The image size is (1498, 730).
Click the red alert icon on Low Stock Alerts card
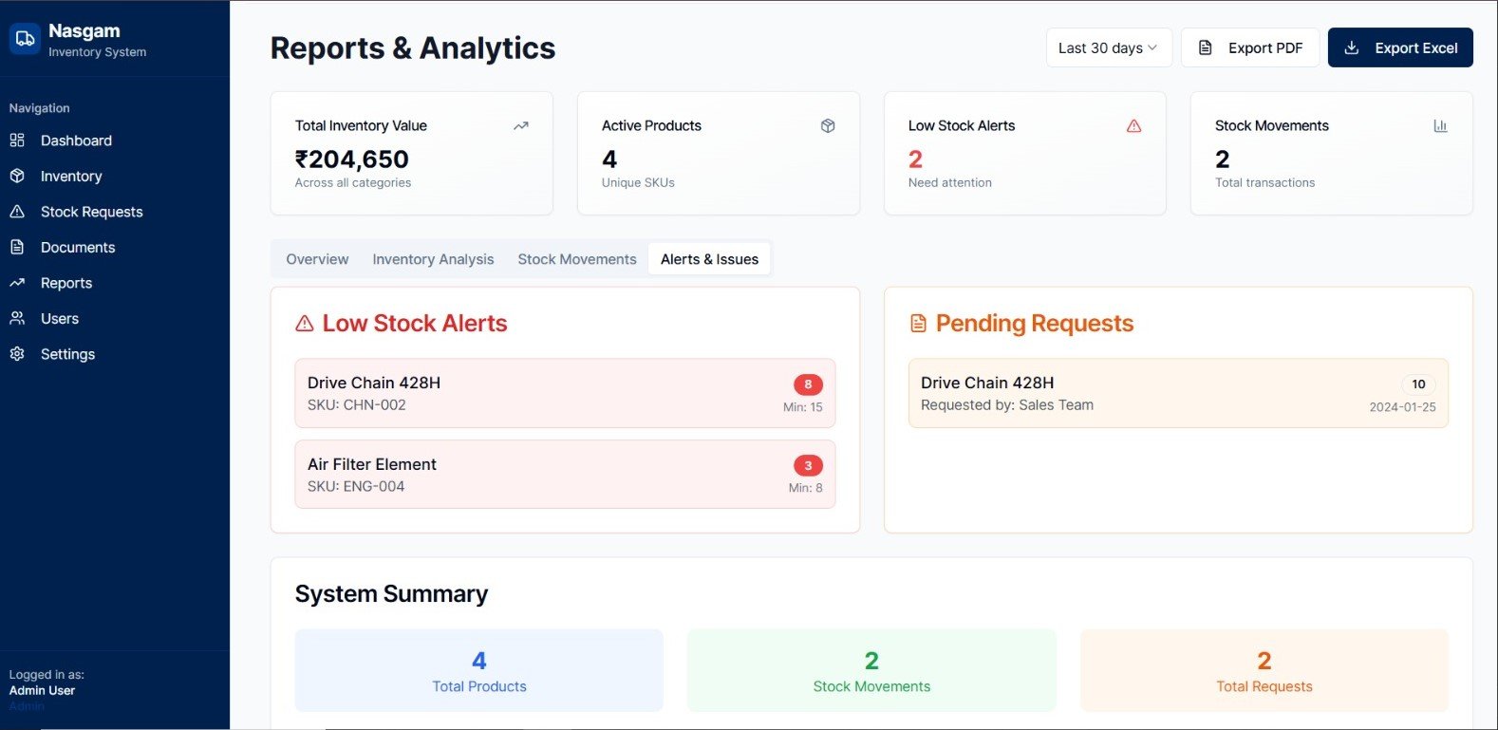pyautogui.click(x=1133, y=125)
